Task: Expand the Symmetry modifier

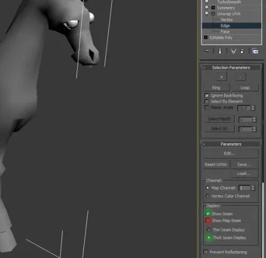Action: click(x=213, y=8)
